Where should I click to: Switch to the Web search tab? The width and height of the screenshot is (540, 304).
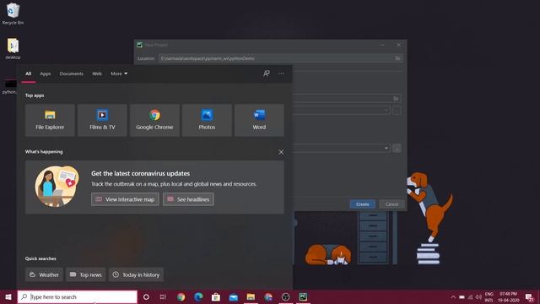tap(97, 73)
